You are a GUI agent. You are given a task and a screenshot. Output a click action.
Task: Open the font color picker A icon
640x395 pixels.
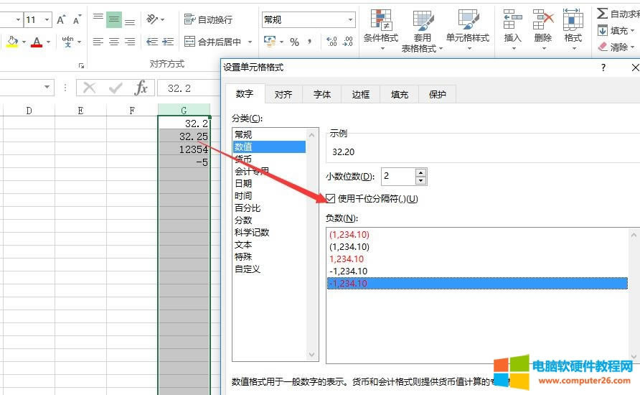pyautogui.click(x=36, y=42)
